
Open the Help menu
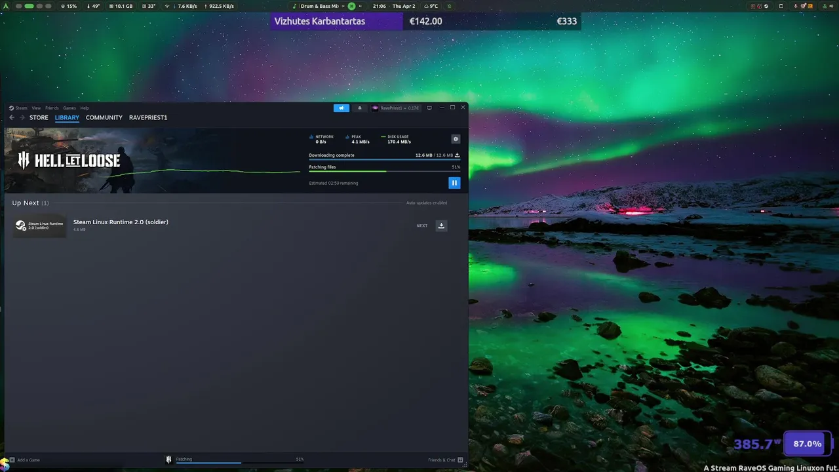(85, 108)
